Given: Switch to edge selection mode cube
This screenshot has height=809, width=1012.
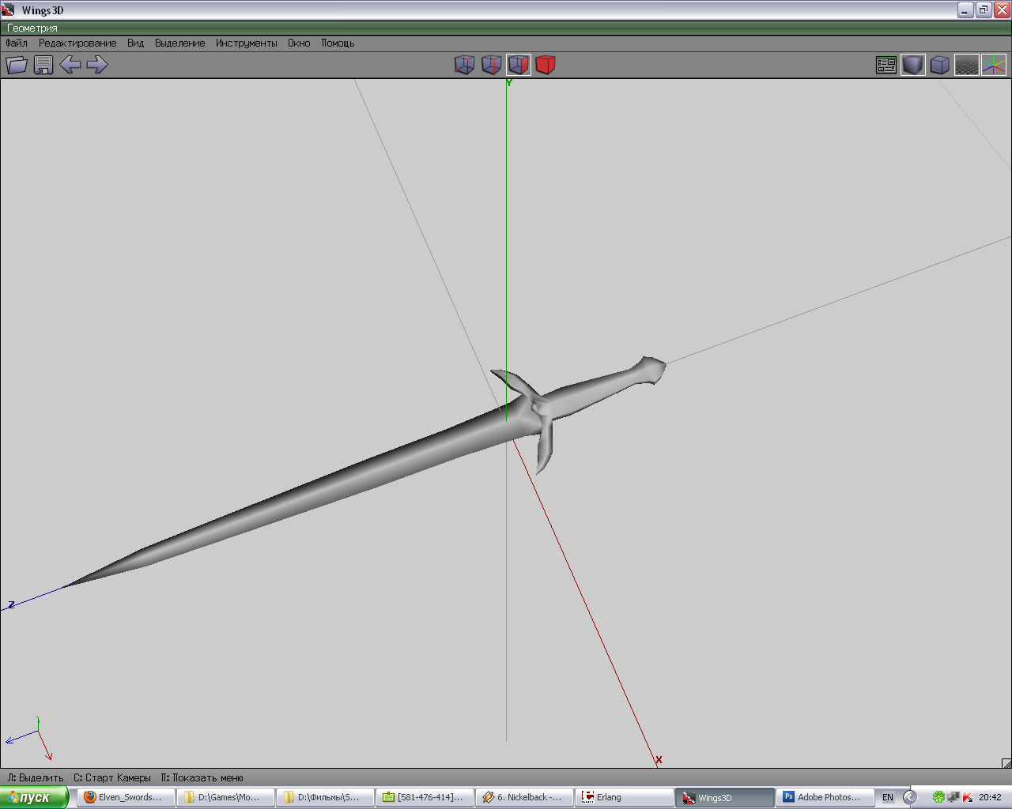Looking at the screenshot, I should tap(492, 65).
